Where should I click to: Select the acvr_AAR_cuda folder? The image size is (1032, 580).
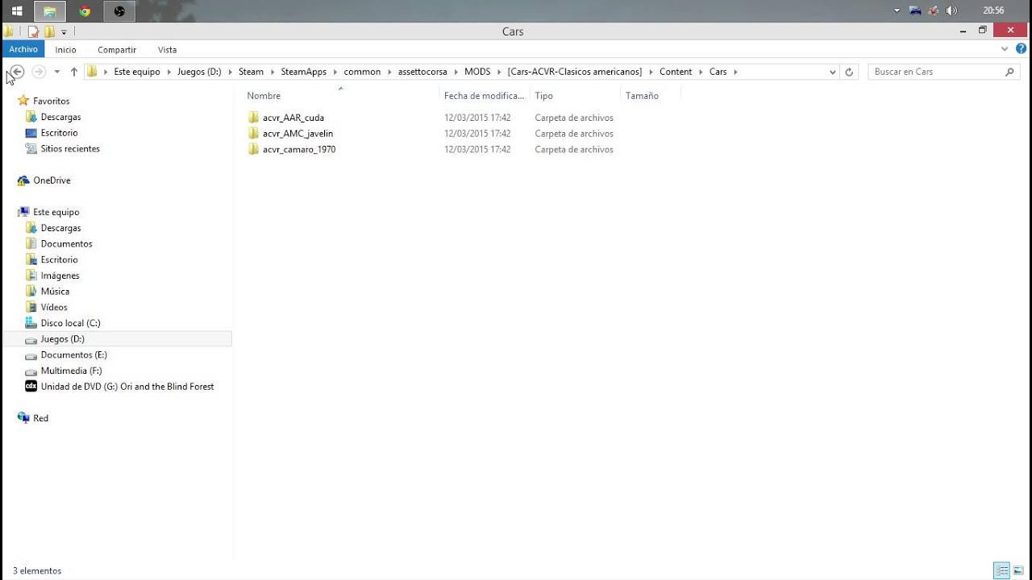293,118
